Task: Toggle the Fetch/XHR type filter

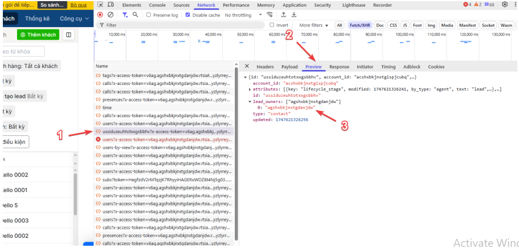Action: (x=360, y=25)
